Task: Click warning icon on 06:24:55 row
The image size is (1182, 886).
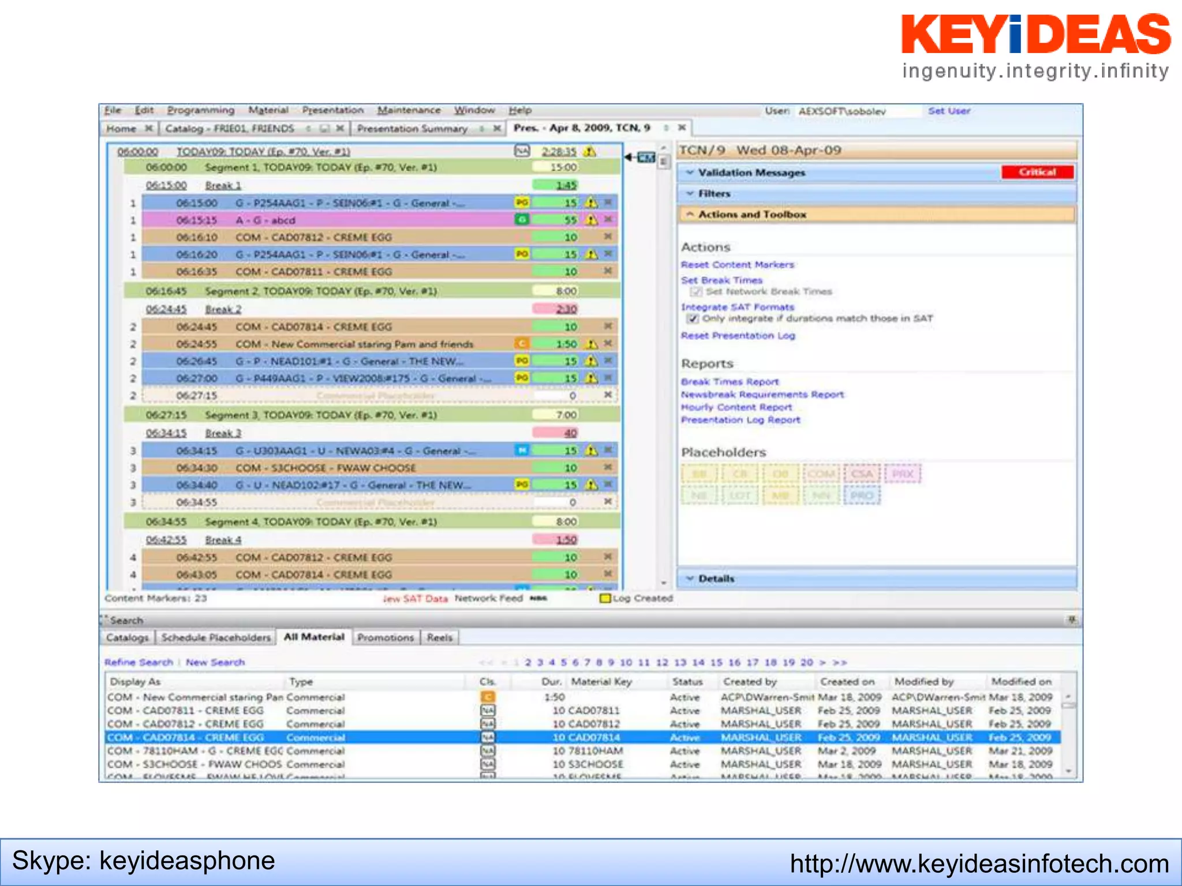Action: pyautogui.click(x=591, y=344)
